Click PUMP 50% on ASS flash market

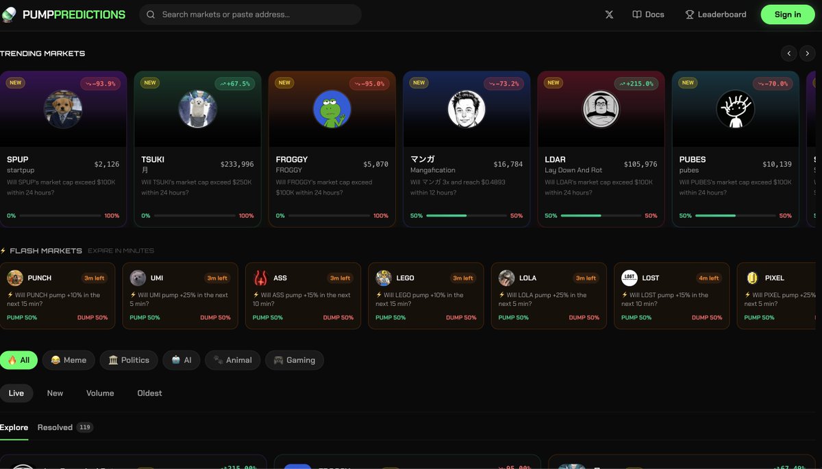click(268, 317)
